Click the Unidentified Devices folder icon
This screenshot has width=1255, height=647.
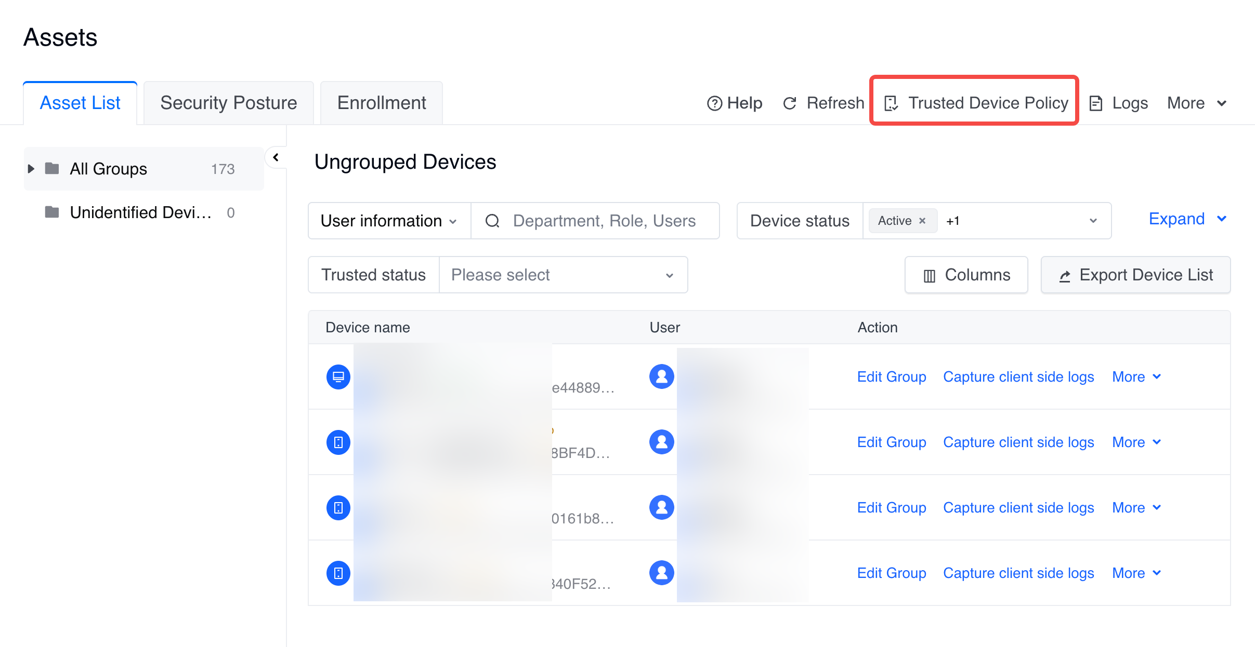coord(52,212)
